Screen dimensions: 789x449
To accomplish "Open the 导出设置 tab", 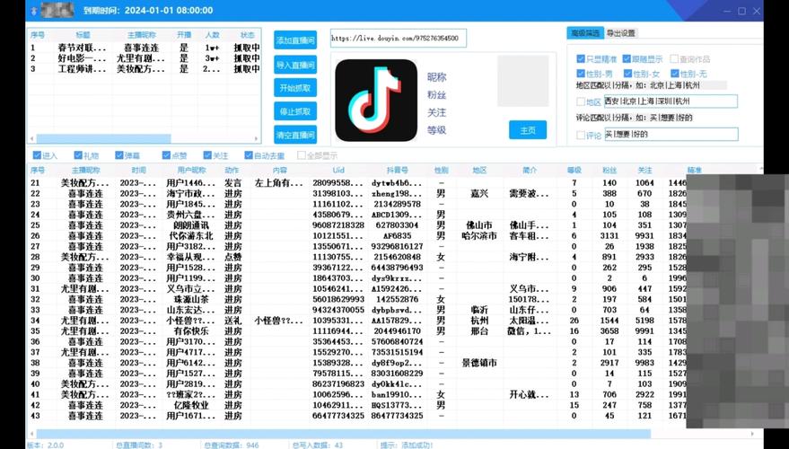I will [x=621, y=33].
